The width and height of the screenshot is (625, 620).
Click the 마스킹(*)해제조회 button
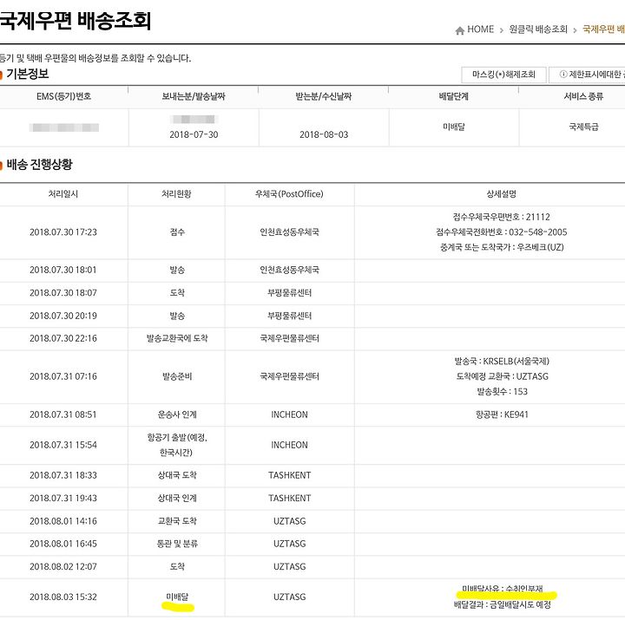tap(503, 75)
